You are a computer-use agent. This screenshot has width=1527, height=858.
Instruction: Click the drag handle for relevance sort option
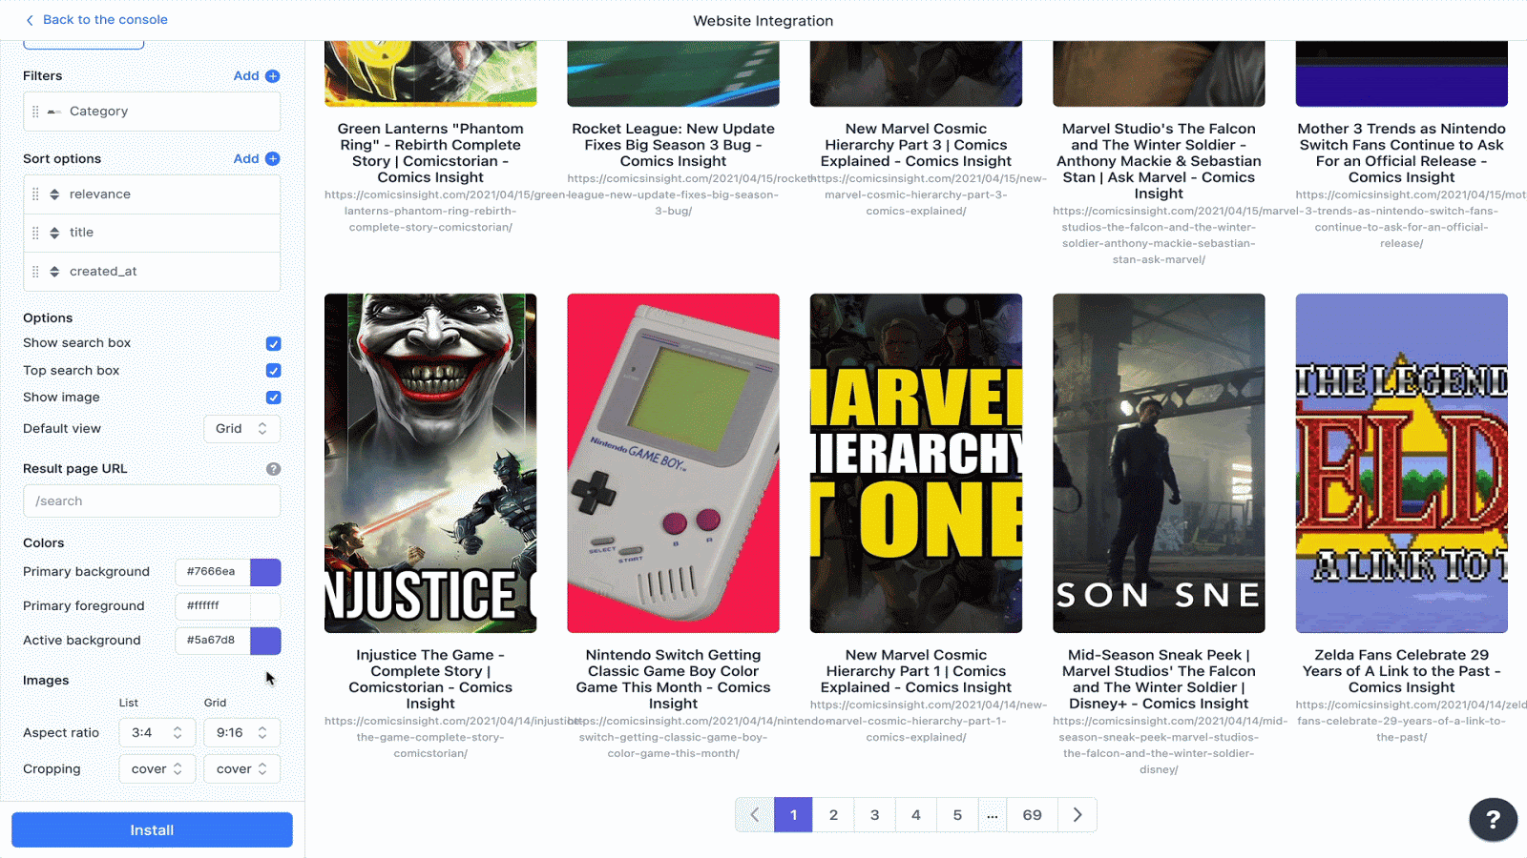[35, 194]
